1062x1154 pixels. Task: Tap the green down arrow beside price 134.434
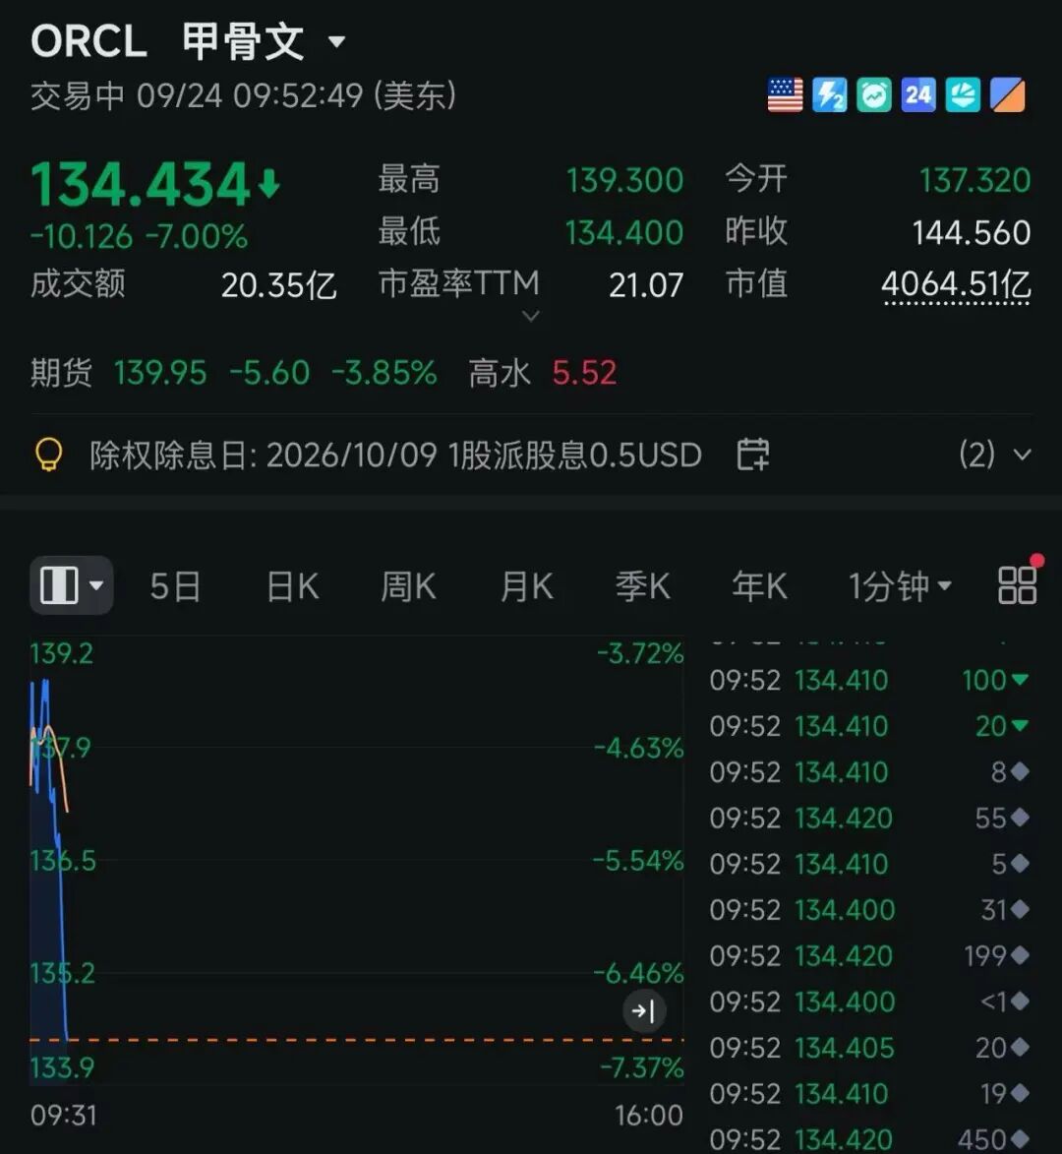[x=269, y=184]
